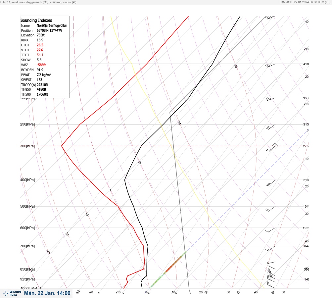
Task: Click the 'Position' row label
Action: click(x=27, y=30)
